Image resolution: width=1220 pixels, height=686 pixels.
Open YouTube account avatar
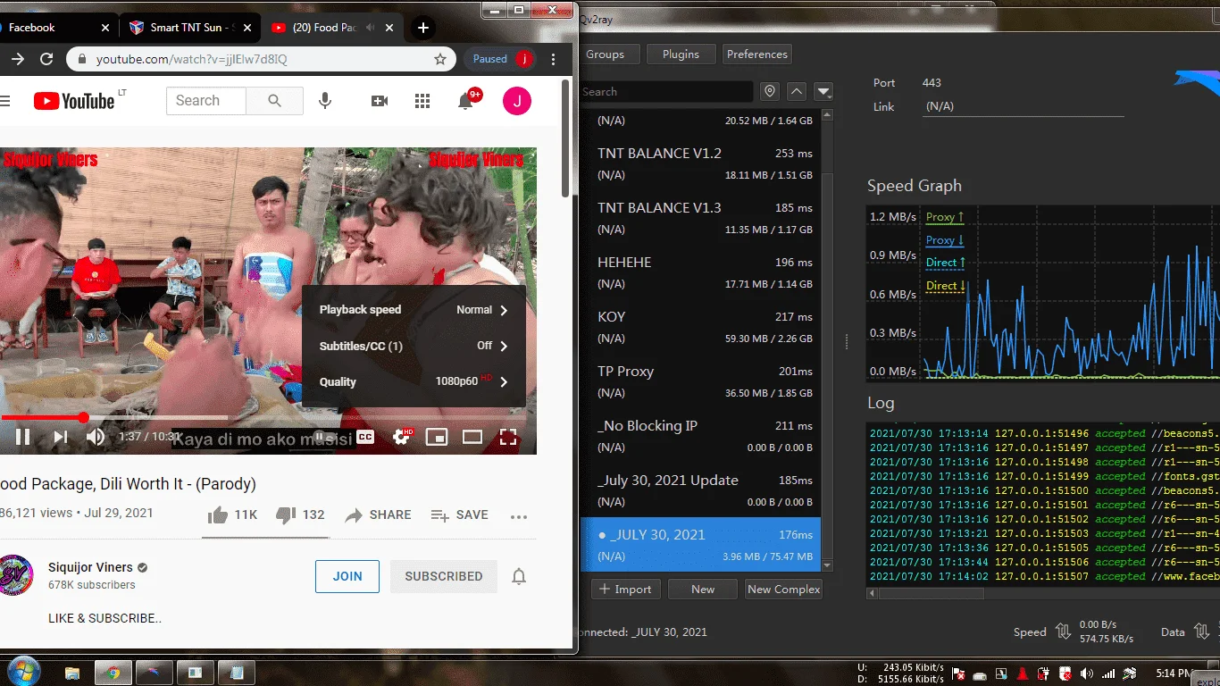click(x=517, y=101)
